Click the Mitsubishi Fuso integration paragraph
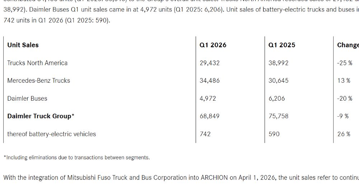 coord(179,178)
